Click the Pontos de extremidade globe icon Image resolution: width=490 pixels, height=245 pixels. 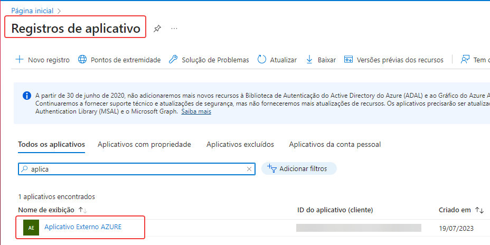tap(82, 59)
